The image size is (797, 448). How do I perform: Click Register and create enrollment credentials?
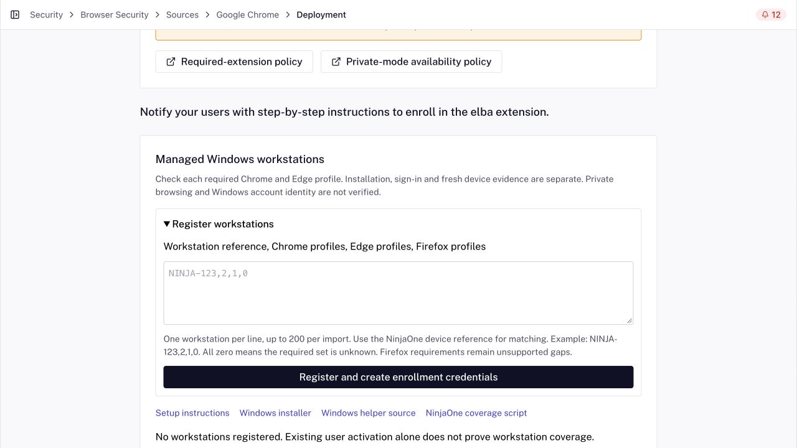click(398, 377)
